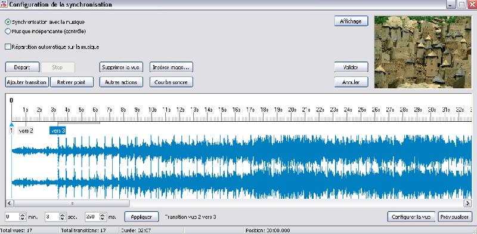Click the minutes input field
The height and width of the screenshot is (234, 477).
tap(13, 217)
